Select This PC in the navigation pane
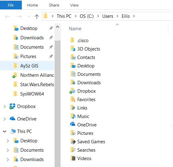 [x=25, y=131]
